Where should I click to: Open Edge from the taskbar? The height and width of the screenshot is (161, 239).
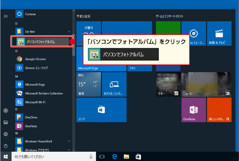[x=114, y=157]
